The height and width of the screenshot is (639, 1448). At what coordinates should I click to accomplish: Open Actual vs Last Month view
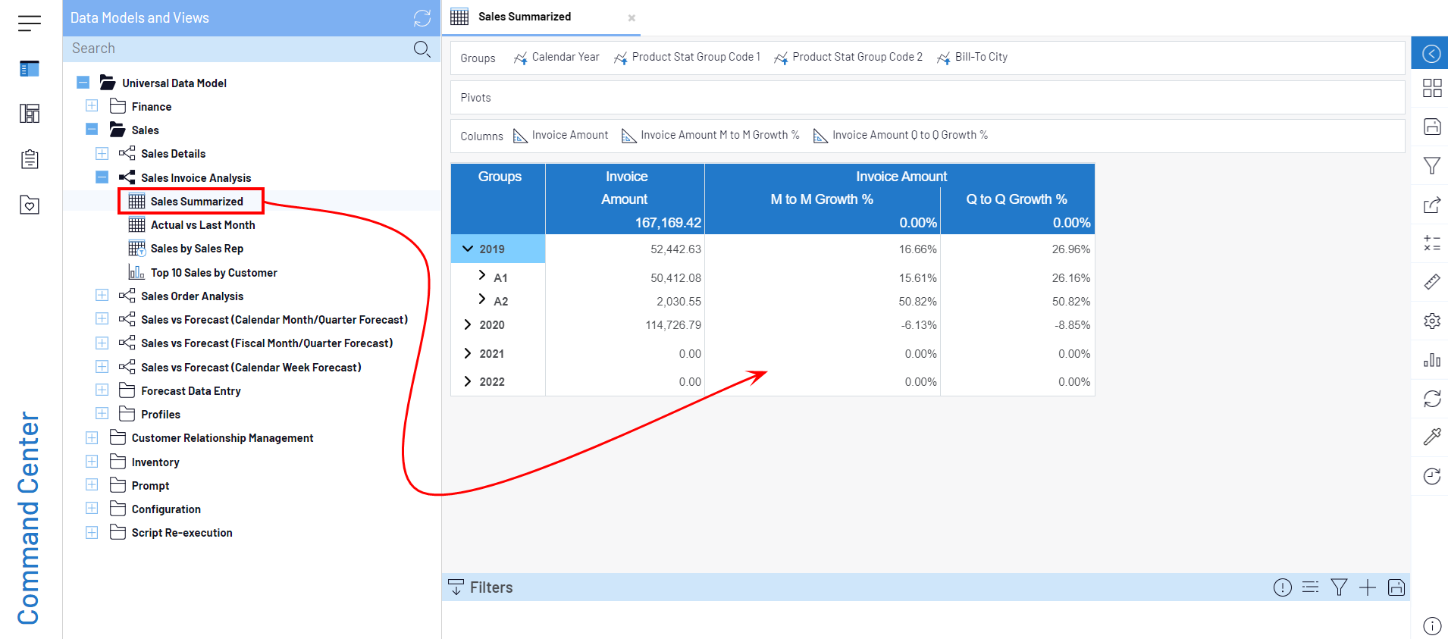202,225
